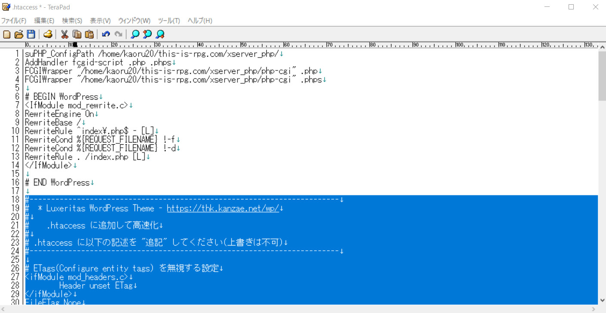
Task: Click line number 1 in the gutter
Action: click(17, 54)
